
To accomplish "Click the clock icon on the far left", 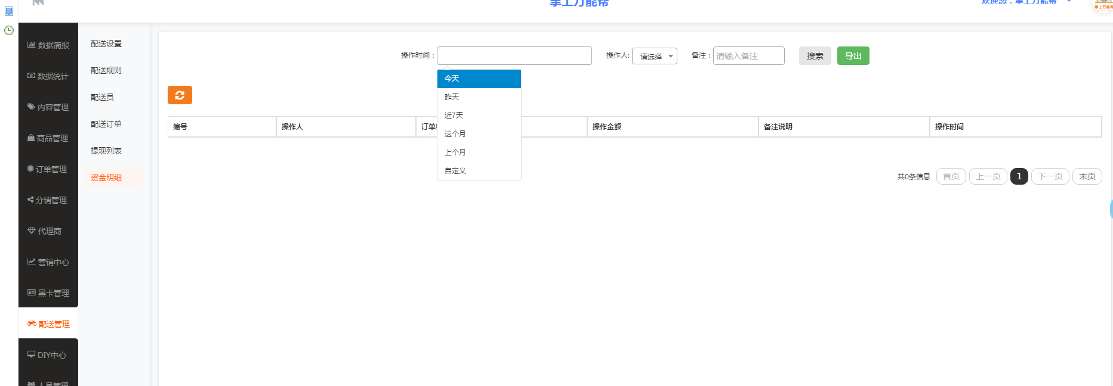I will click(x=9, y=30).
